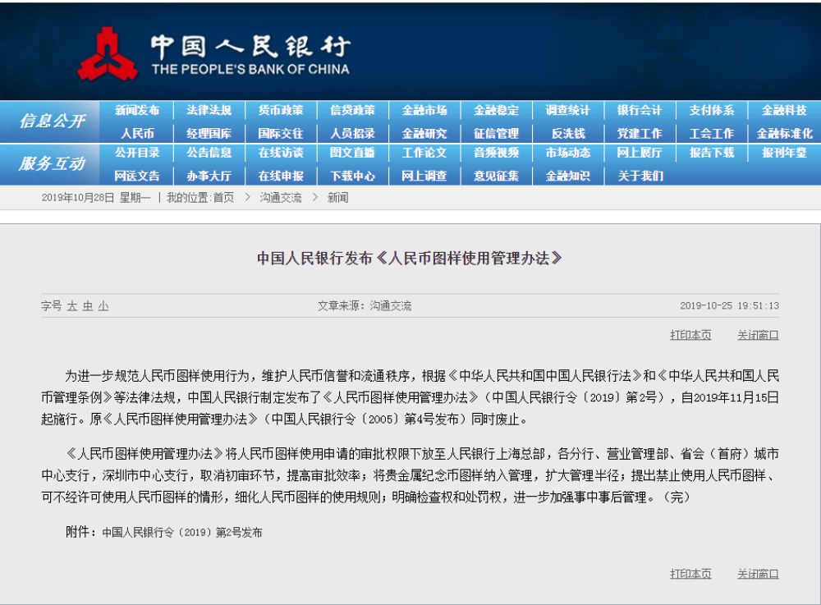Screen dimensions: 821x605
Task: Open 银行会计 menu entry
Action: point(640,111)
